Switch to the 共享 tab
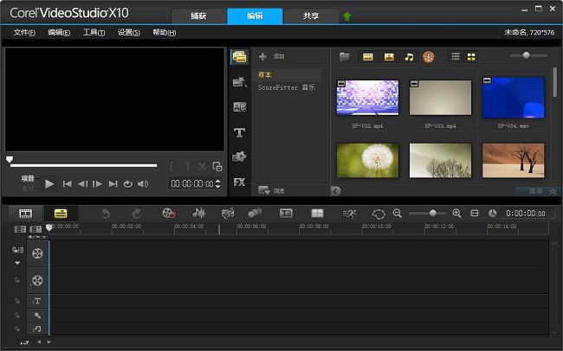563x351 pixels. click(309, 16)
